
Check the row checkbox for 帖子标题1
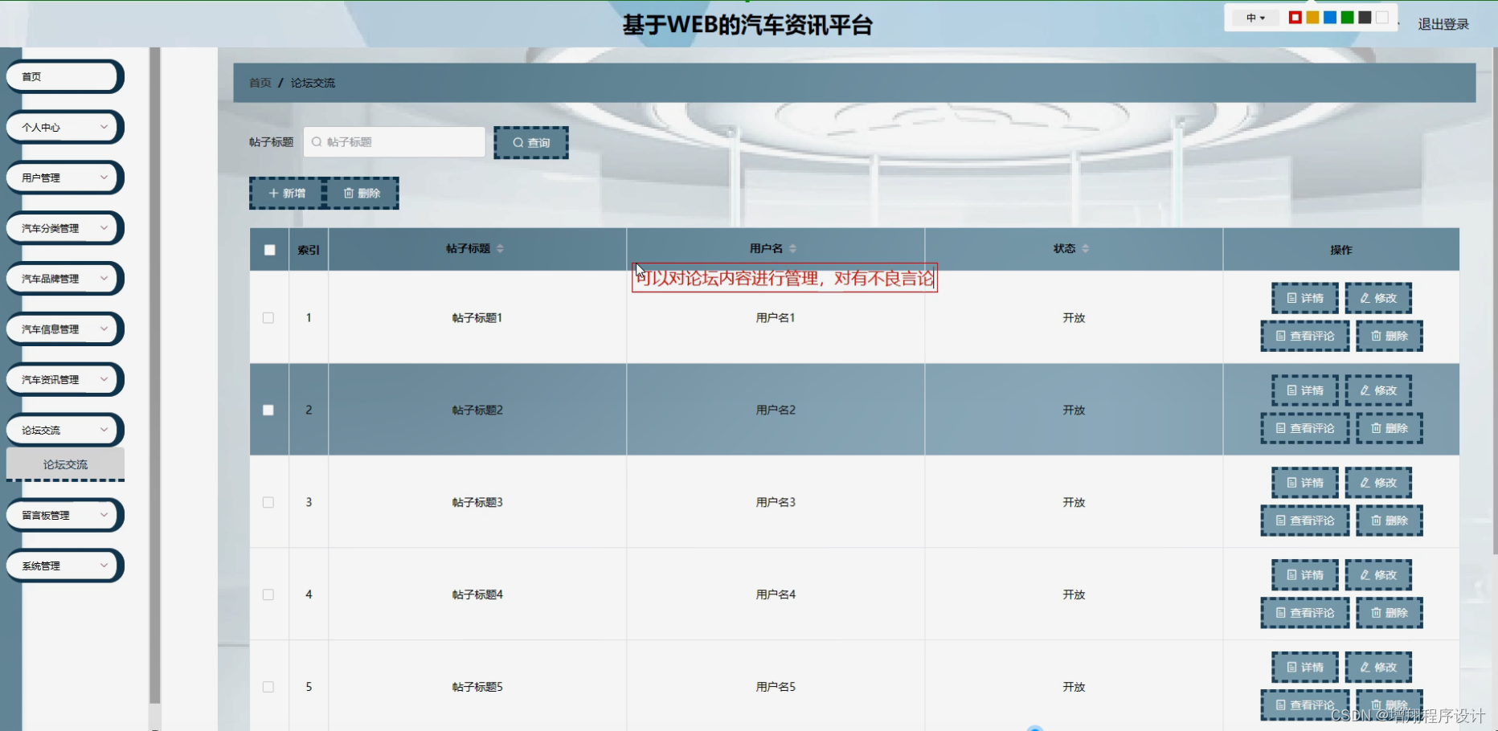(268, 317)
